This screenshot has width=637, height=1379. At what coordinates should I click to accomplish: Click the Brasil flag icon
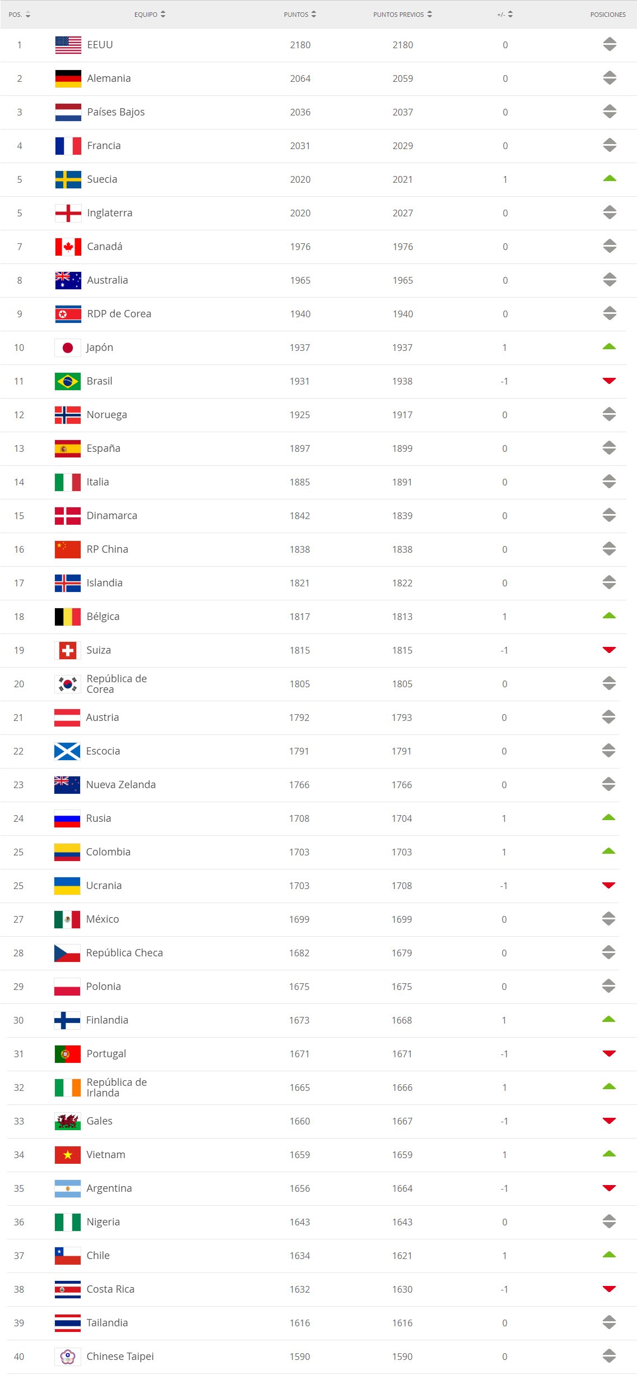coord(68,381)
